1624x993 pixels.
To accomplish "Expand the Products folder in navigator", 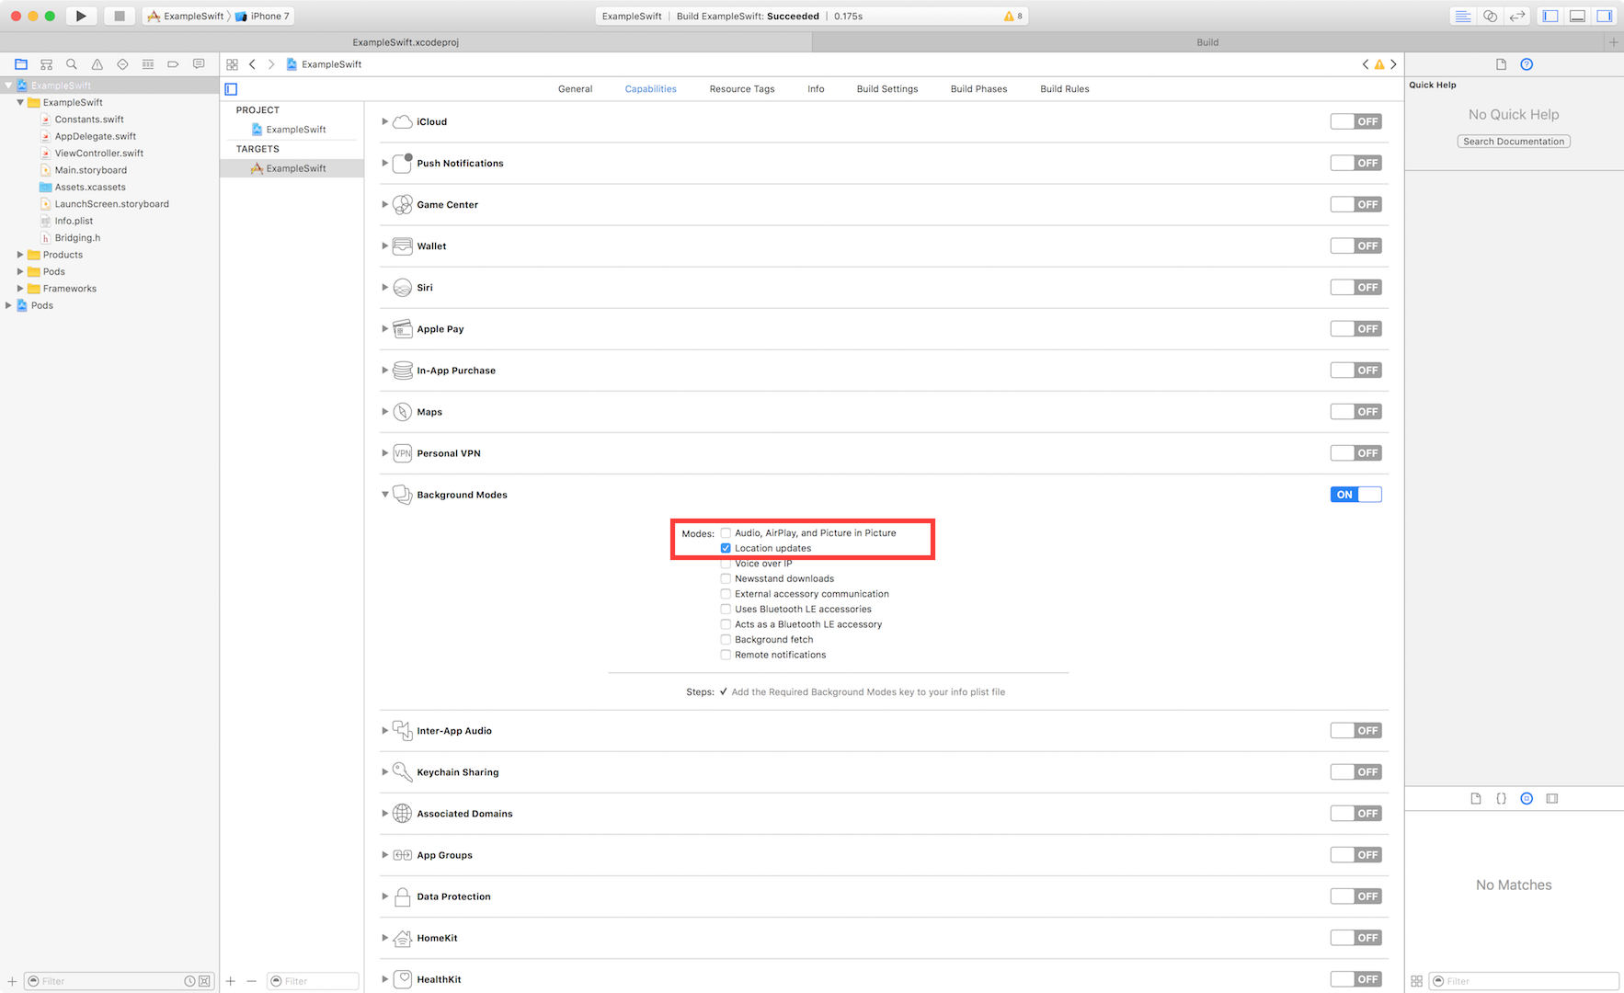I will [20, 255].
